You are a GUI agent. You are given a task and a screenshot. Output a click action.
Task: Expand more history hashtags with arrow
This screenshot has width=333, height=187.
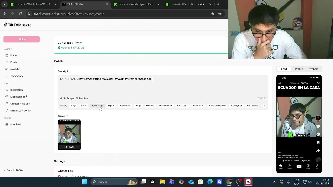[264, 106]
